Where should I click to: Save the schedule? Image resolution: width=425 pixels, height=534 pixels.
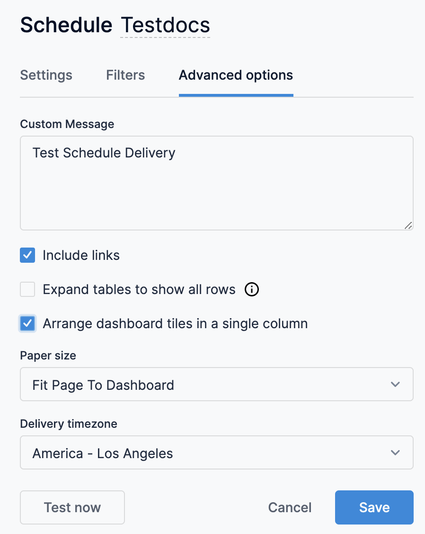coord(374,507)
